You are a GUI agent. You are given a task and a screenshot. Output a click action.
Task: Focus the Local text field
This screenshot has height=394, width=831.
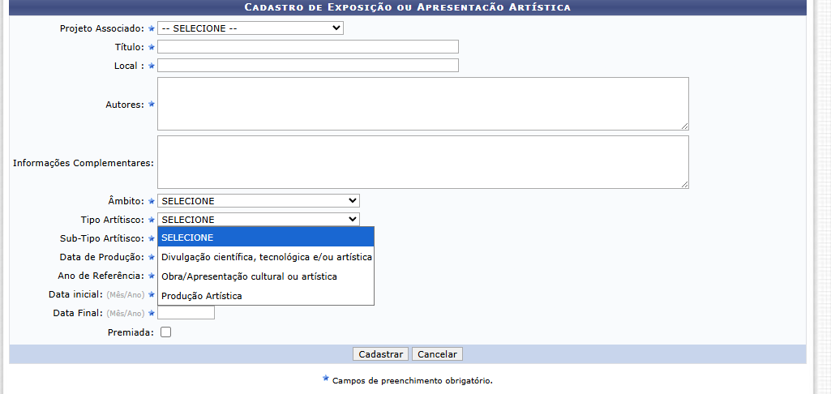coord(307,65)
